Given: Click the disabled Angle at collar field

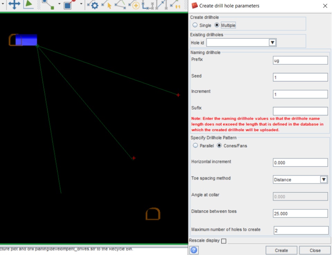Looking at the screenshot, I should point(300,197).
